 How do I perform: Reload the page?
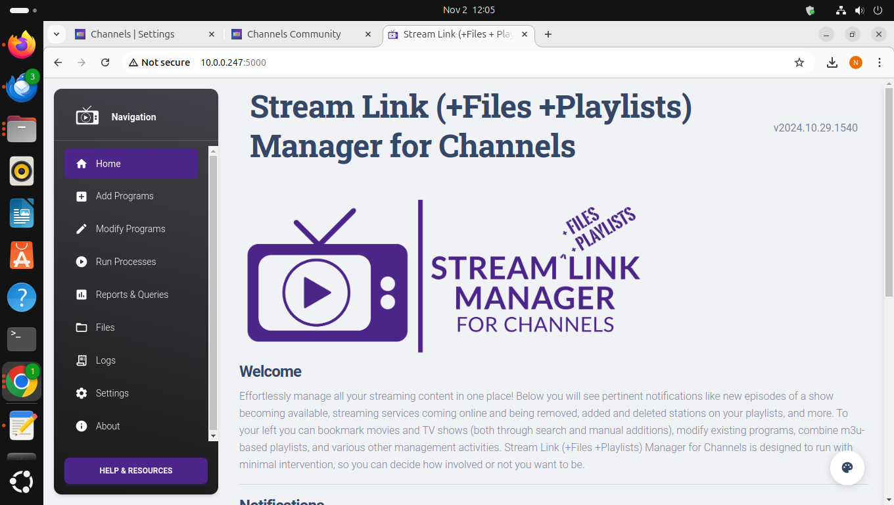pos(105,62)
